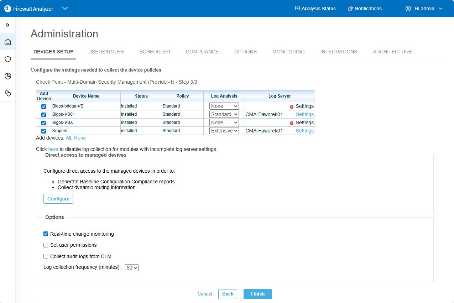
Task: Click the red warning icon for Bigos-bridge-VS
Action: pyautogui.click(x=292, y=106)
